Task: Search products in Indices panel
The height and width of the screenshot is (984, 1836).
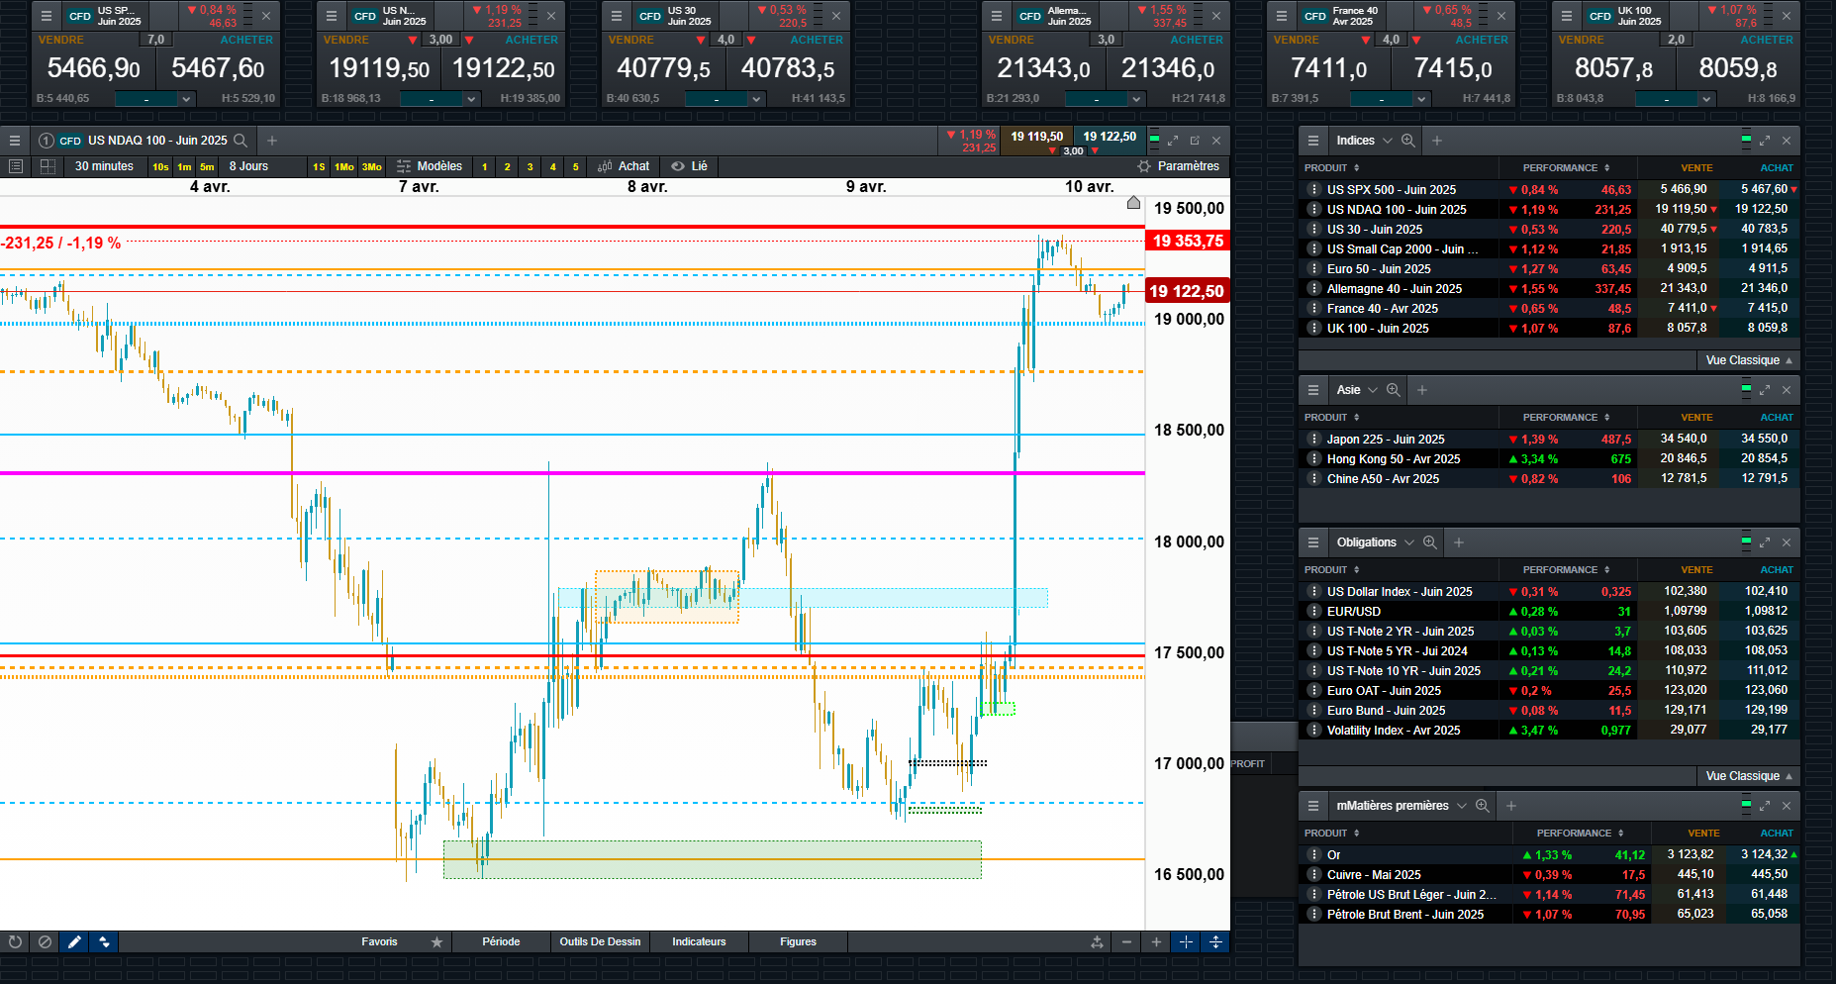Action: pos(1408,141)
